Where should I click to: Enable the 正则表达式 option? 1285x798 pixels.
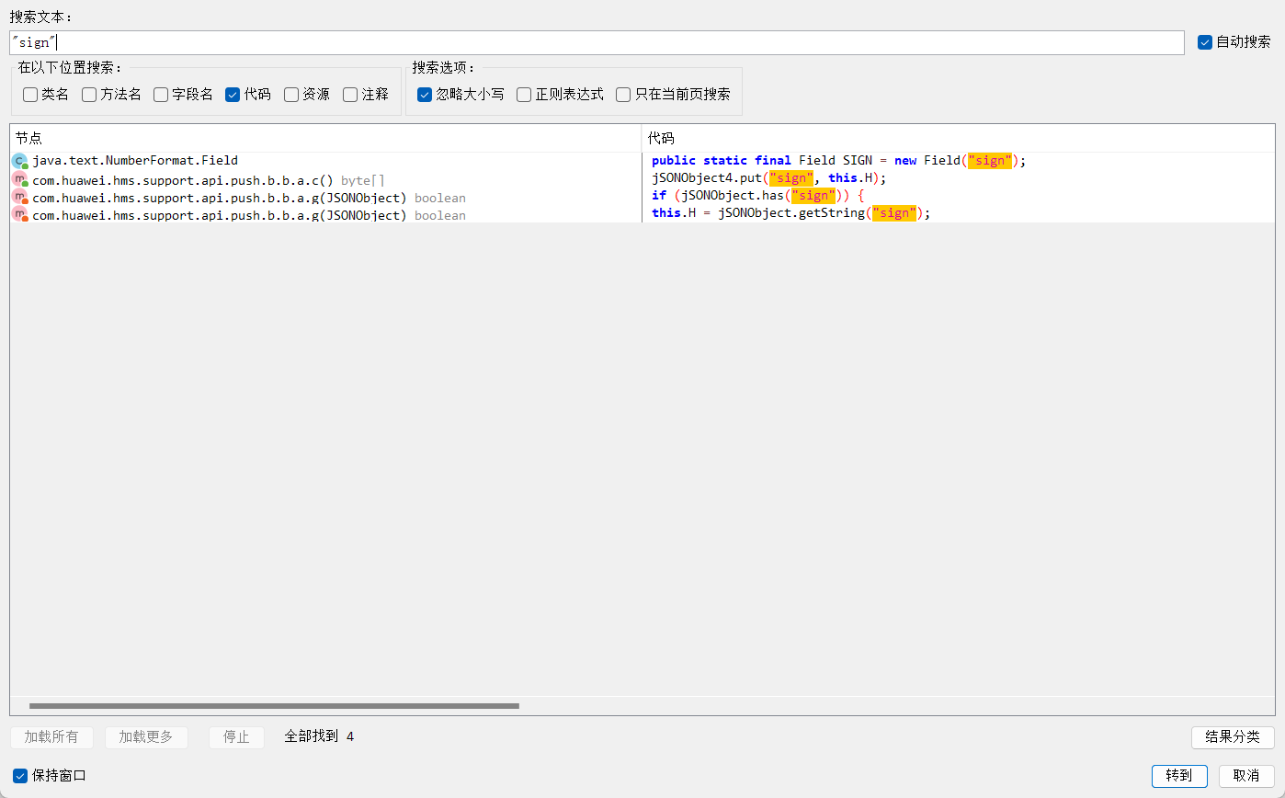pos(524,95)
